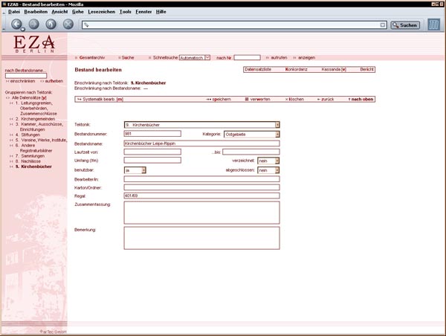The image size is (446, 336).
Task: Click the browser Forward arrow button
Action: [34, 25]
